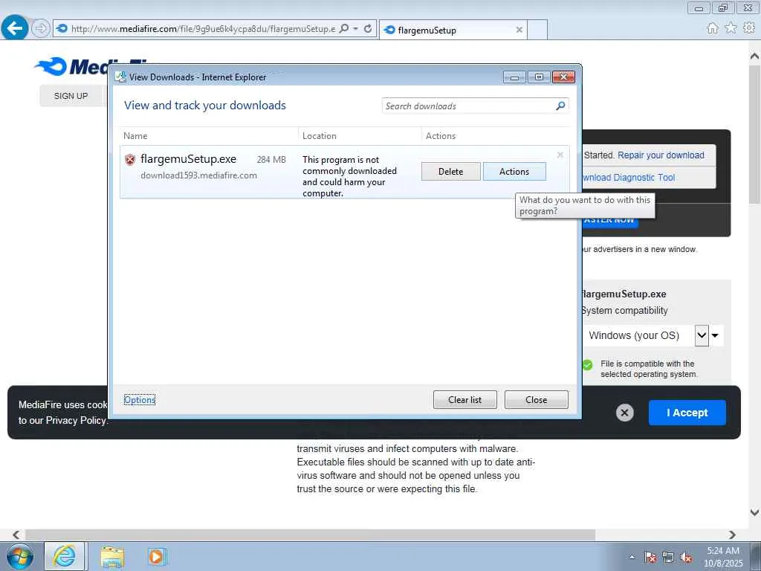Click download1593.mediafire.com source text
Image resolution: width=761 pixels, height=571 pixels.
198,175
